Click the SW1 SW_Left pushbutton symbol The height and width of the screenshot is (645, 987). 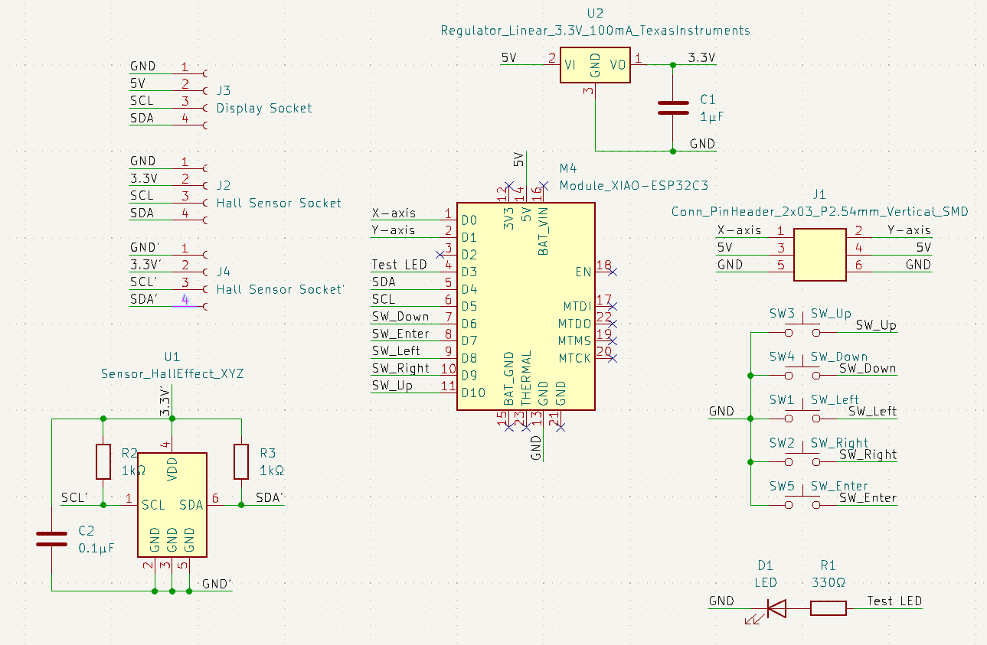pos(802,415)
